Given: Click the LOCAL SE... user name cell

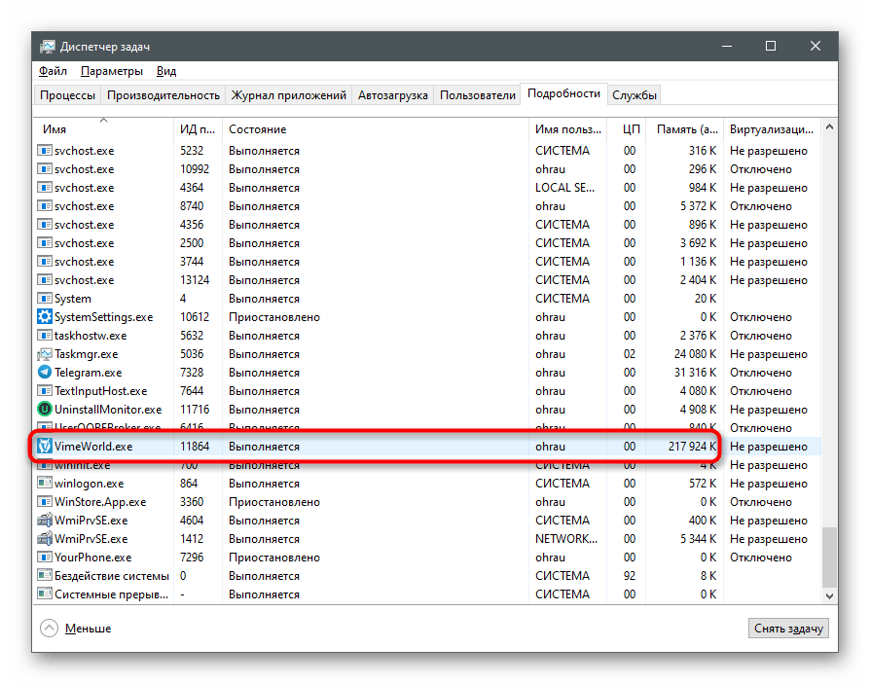Looking at the screenshot, I should point(564,188).
